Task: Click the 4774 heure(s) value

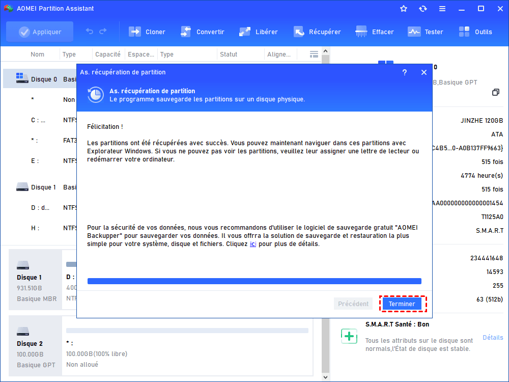Action: point(482,176)
